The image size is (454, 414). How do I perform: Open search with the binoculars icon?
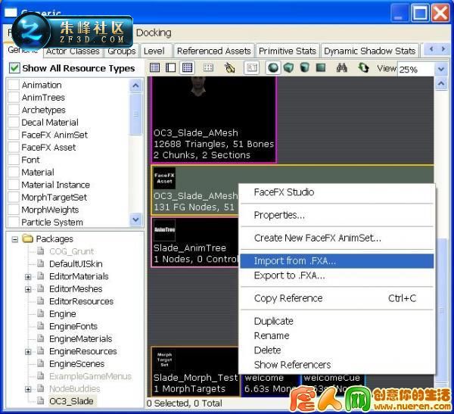pos(342,68)
